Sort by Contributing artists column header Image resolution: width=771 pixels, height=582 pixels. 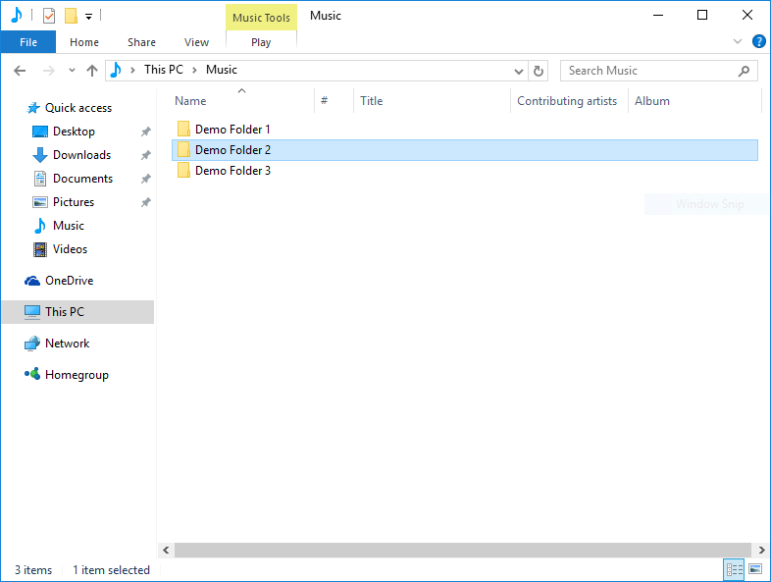(567, 101)
